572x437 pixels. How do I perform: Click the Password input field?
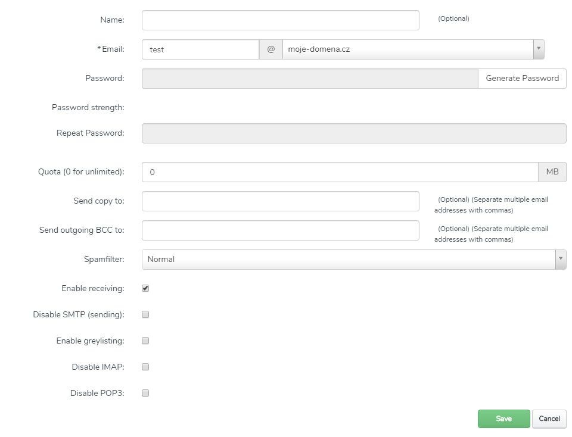pyautogui.click(x=309, y=79)
